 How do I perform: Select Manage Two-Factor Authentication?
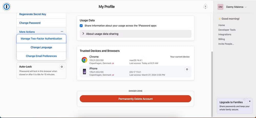point(41,39)
